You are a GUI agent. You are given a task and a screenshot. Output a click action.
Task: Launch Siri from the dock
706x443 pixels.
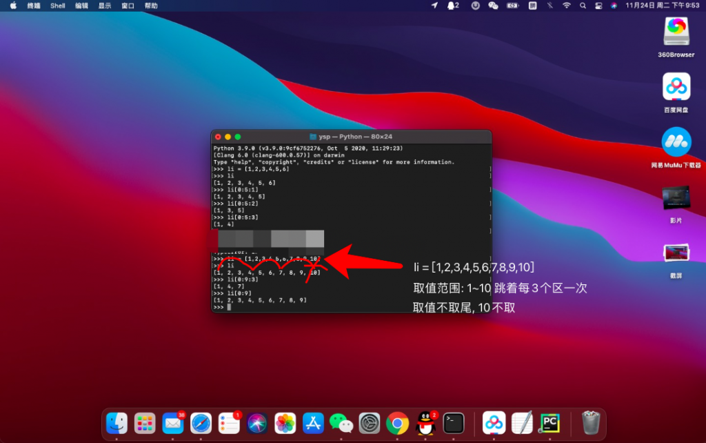tap(257, 423)
